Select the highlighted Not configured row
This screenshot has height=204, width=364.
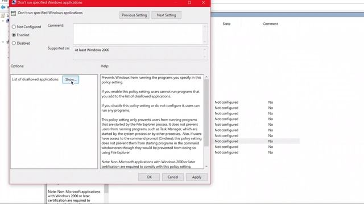coord(255,141)
